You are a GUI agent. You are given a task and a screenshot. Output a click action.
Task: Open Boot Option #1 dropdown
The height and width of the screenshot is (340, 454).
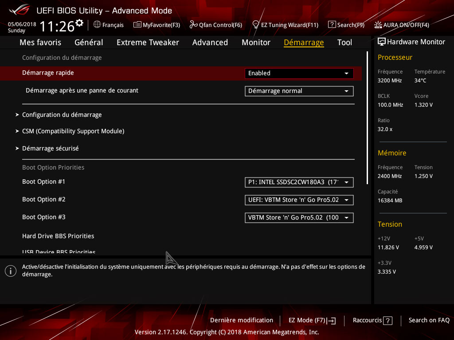(299, 182)
